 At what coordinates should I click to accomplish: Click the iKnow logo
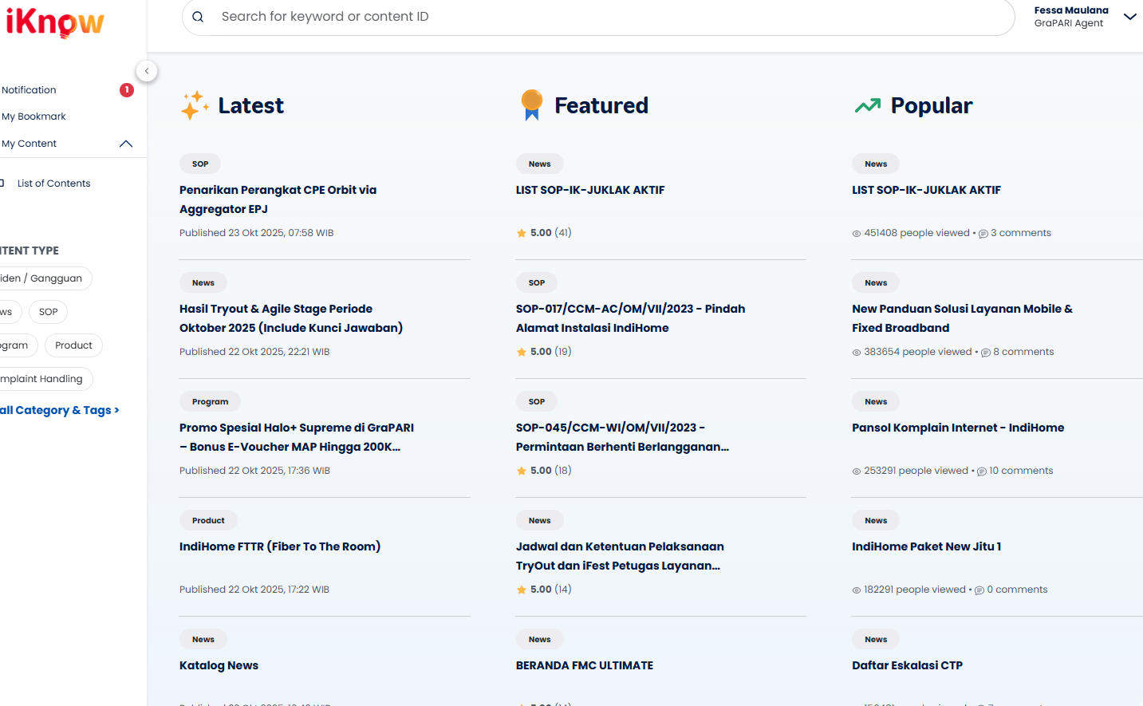[55, 22]
